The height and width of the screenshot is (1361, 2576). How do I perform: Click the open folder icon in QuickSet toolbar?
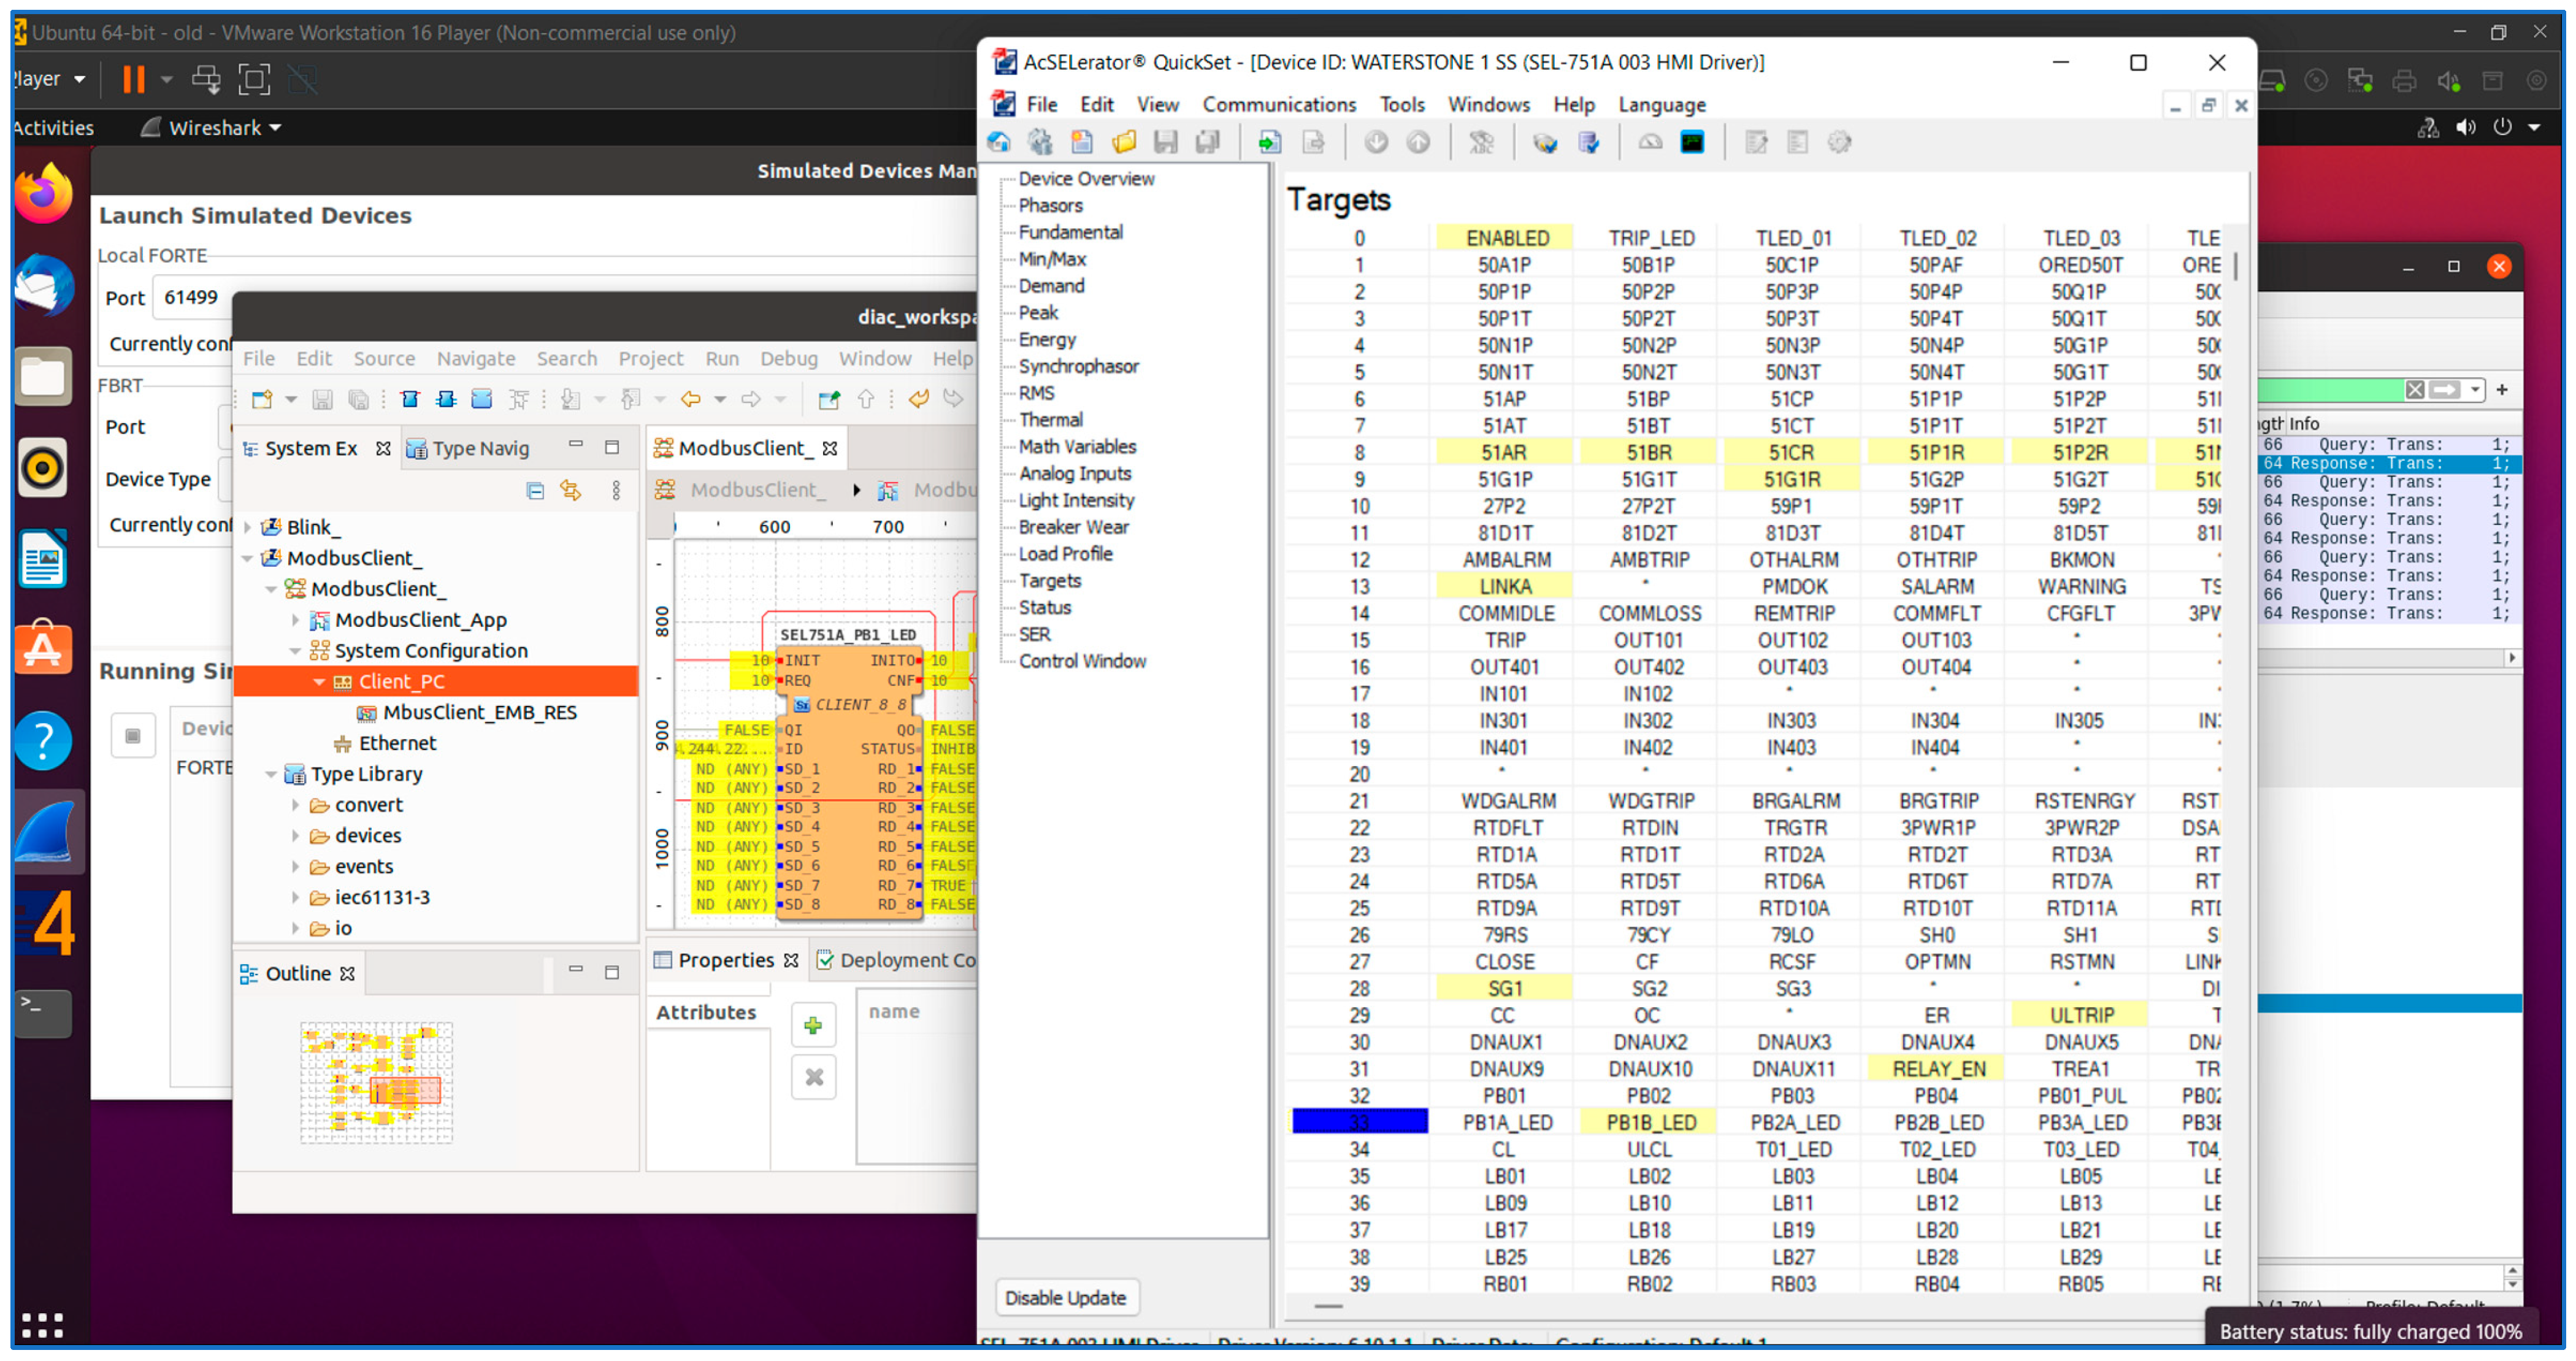coord(1124,143)
